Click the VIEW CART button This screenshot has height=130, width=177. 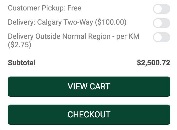coord(89,86)
